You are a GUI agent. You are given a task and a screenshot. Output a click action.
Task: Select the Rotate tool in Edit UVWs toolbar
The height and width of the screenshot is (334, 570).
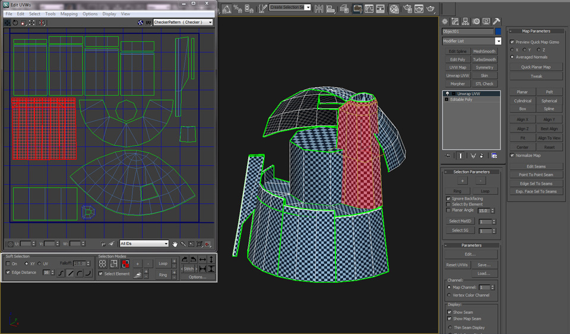(x=15, y=23)
